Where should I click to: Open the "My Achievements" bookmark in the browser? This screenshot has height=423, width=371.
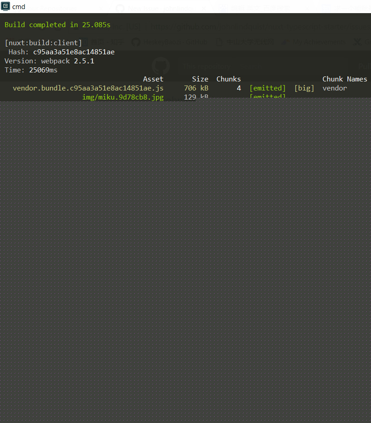(x=314, y=42)
